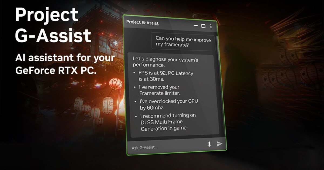Screen dimensions: 324x170
Task: Select the 'Can you help me improve my framerate?' message
Action: click(183, 41)
